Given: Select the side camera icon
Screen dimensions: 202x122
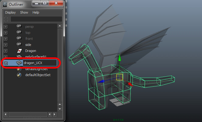Looking at the screenshot, I should [x=19, y=45].
